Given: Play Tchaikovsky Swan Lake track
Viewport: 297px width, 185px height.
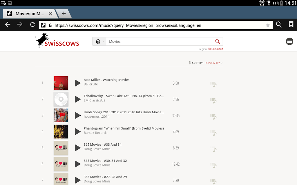Looking at the screenshot, I should (x=78, y=99).
